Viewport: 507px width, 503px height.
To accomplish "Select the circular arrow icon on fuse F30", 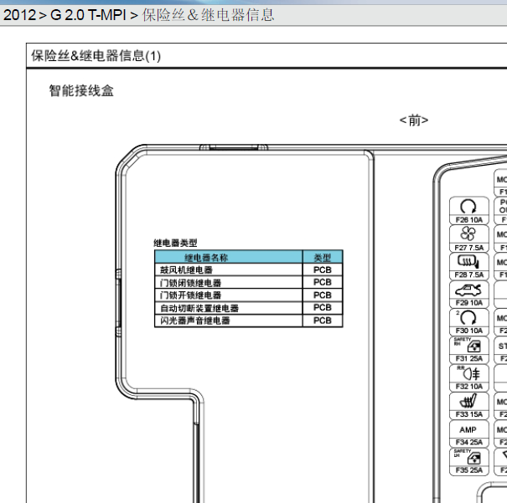I will pyautogui.click(x=468, y=318).
